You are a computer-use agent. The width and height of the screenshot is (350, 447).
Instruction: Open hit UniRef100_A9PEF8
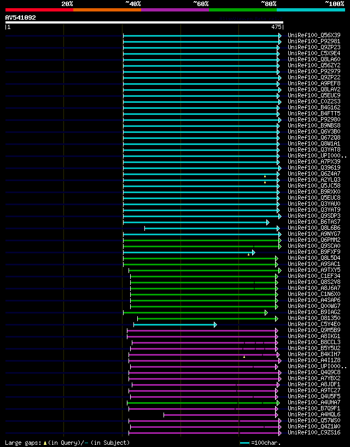pyautogui.click(x=314, y=83)
